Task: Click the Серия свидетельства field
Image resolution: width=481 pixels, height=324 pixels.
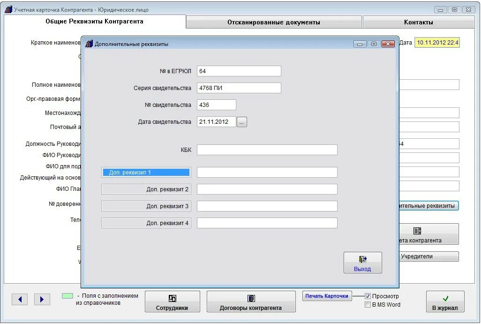Action: tap(239, 88)
